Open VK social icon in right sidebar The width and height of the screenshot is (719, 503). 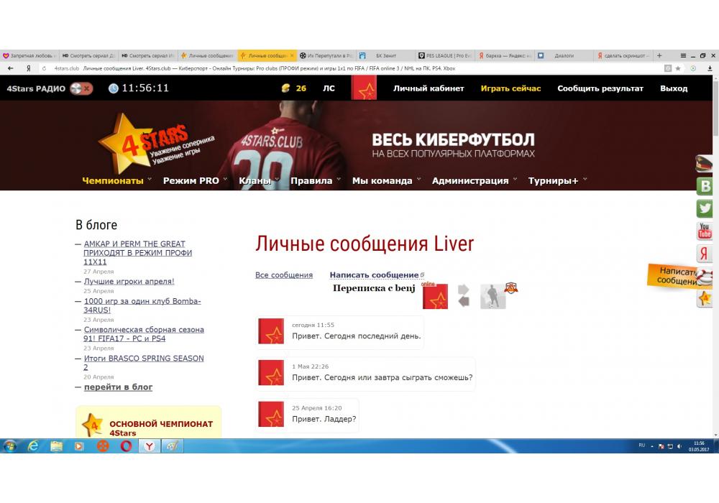[705, 186]
